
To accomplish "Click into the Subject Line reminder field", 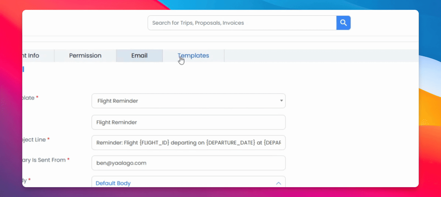I will coord(188,143).
